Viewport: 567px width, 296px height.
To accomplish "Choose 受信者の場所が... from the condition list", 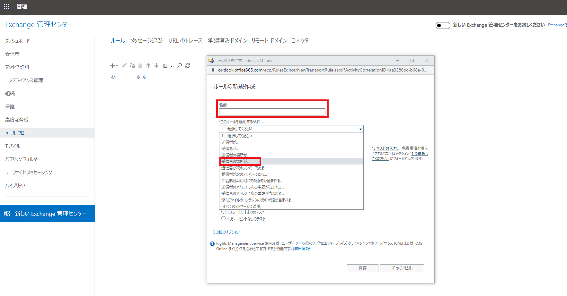I will point(235,161).
